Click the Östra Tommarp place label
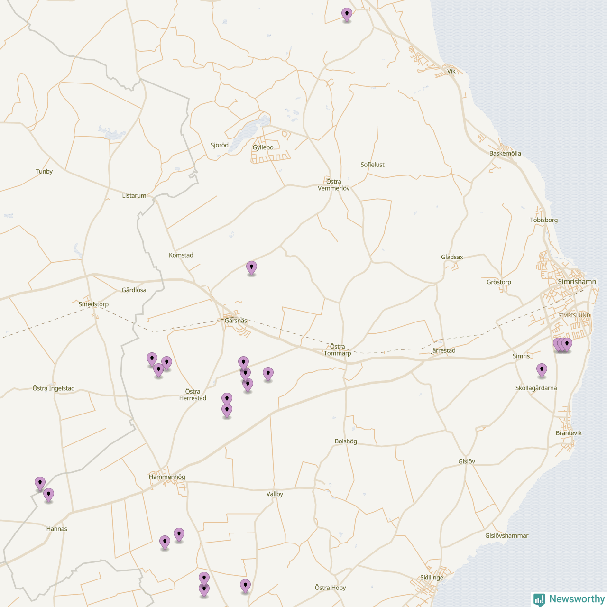The image size is (607, 607). (337, 350)
